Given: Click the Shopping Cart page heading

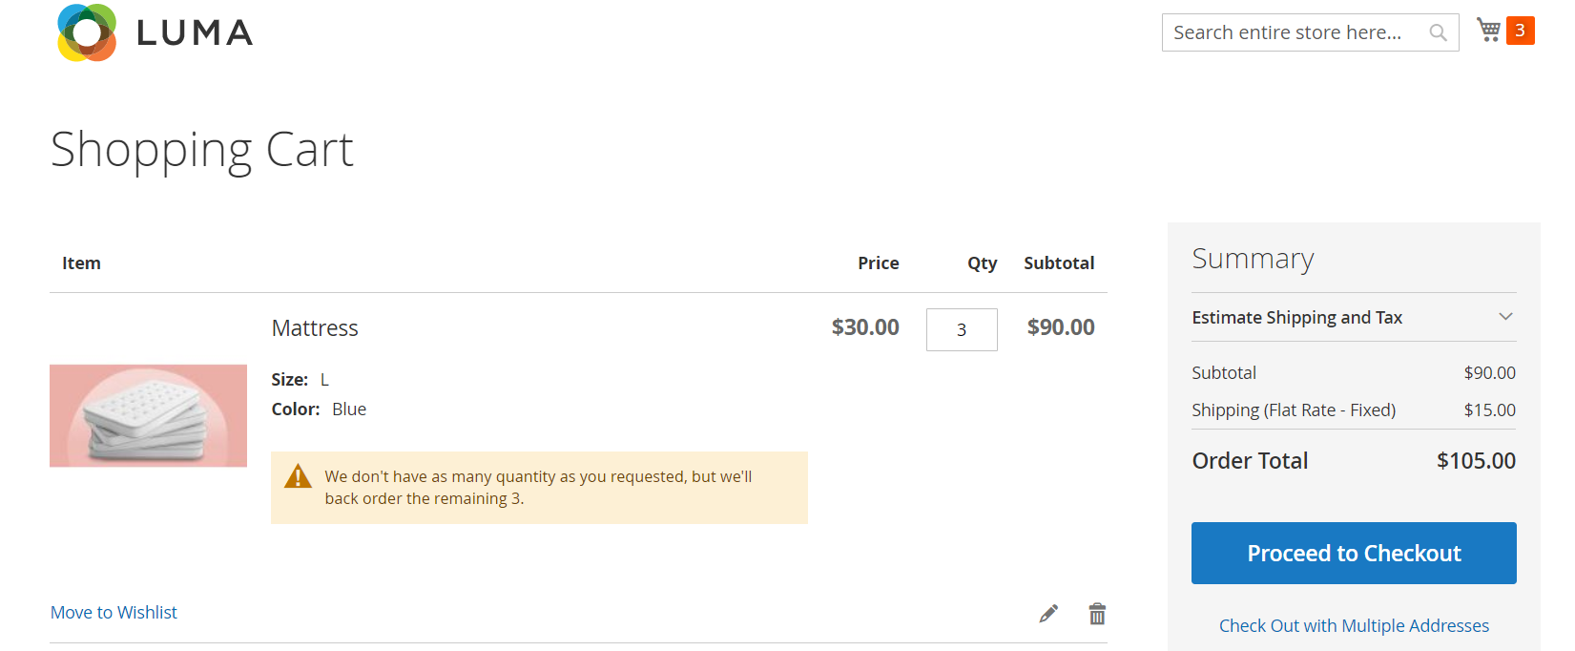Looking at the screenshot, I should click(202, 150).
